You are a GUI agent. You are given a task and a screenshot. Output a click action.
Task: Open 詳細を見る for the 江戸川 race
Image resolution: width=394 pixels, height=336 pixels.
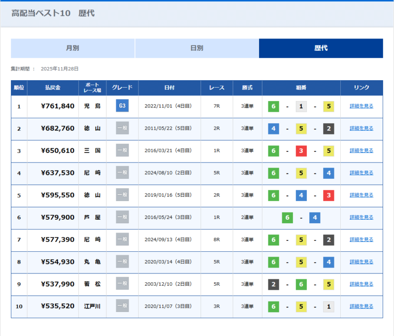[x=361, y=306]
